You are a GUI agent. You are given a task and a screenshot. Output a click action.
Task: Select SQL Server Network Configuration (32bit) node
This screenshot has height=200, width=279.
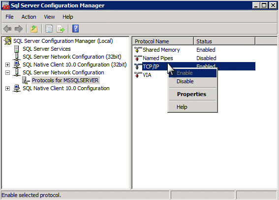[x=72, y=57]
